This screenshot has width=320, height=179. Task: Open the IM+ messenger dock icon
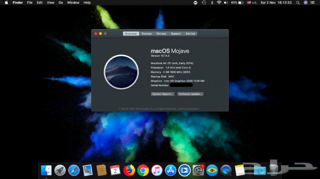point(212,170)
